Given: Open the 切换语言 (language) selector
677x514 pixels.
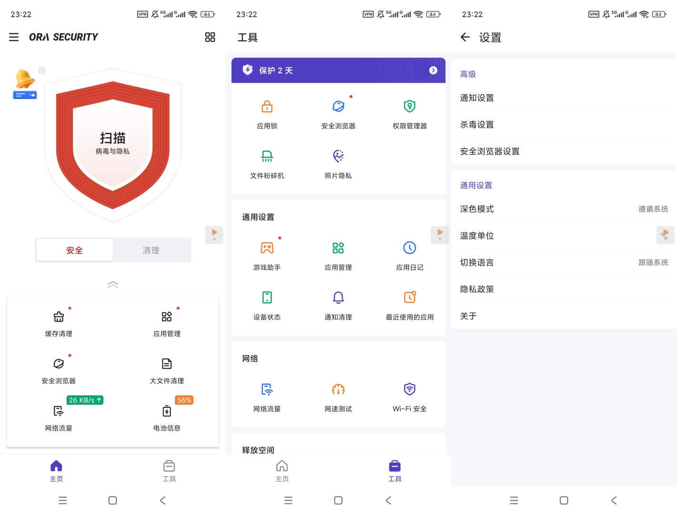Looking at the screenshot, I should [564, 262].
